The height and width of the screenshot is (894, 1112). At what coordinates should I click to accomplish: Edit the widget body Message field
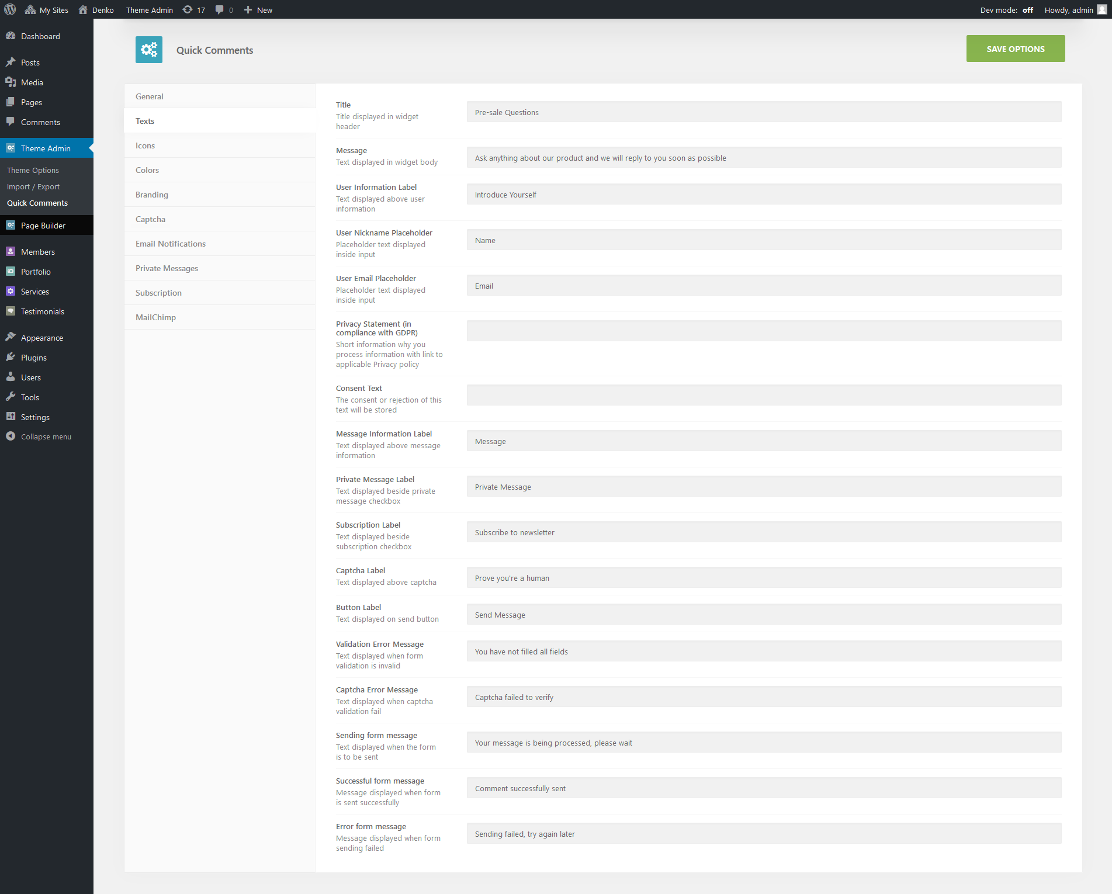click(764, 158)
